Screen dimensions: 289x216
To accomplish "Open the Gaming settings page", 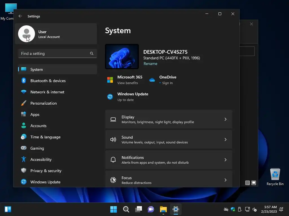I will point(58,148).
